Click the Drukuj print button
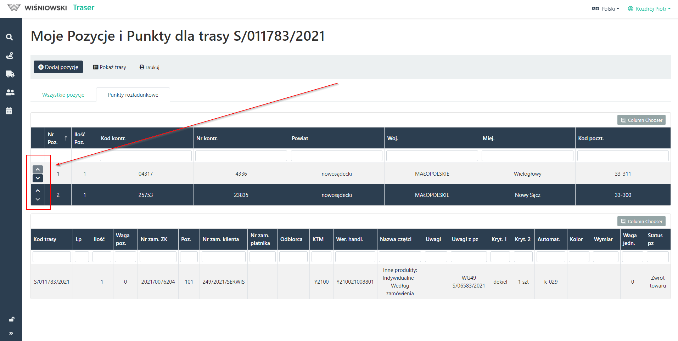 coord(149,67)
